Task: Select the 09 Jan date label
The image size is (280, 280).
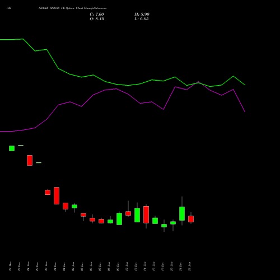Action: point(118,267)
